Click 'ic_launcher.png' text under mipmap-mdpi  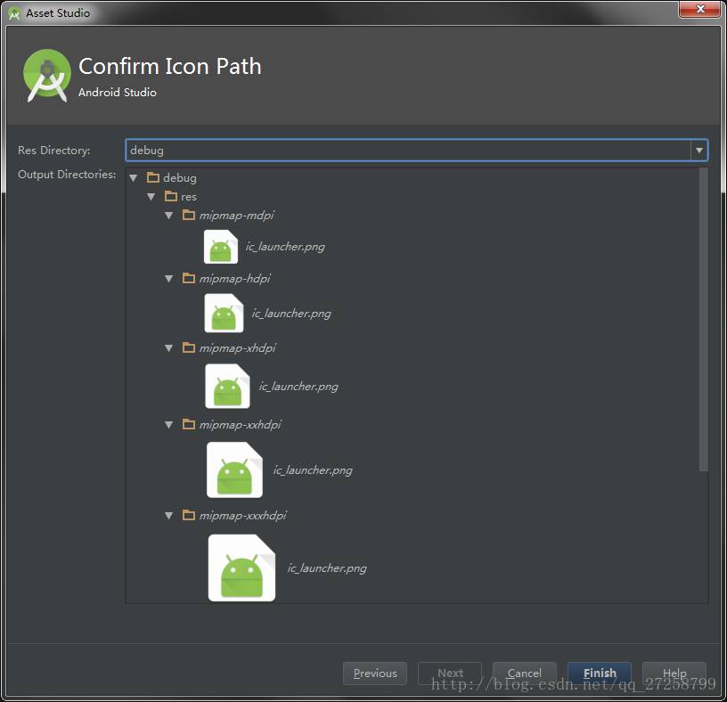285,247
